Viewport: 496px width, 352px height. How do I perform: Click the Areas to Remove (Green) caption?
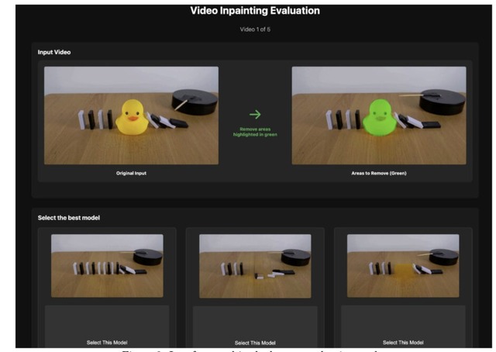[378, 173]
